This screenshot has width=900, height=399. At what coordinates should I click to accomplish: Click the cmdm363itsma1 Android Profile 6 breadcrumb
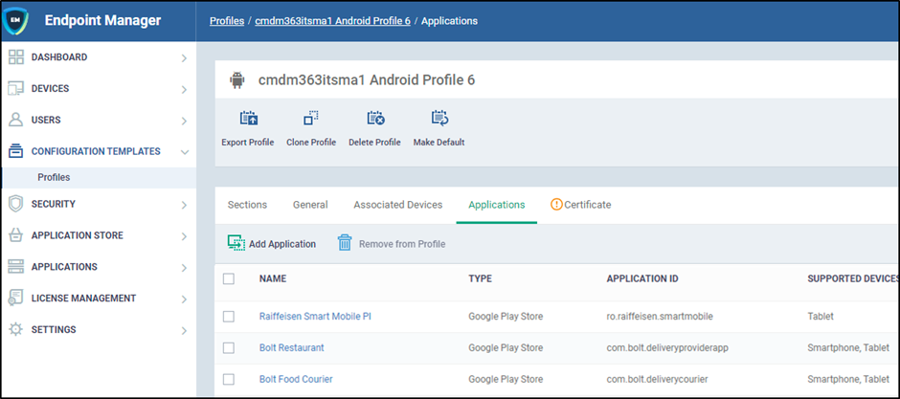tap(332, 21)
